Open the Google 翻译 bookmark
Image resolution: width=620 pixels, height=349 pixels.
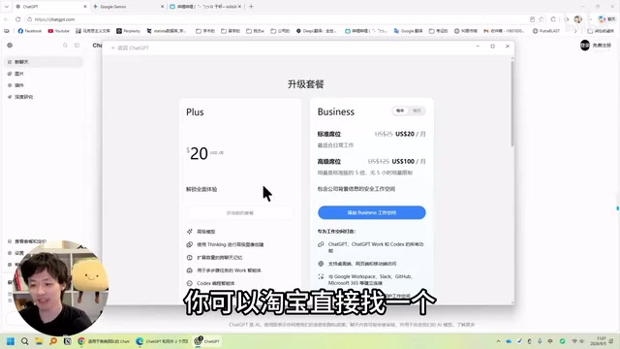pos(409,31)
